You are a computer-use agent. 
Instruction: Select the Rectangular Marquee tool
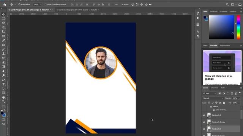click(x=3, y=19)
